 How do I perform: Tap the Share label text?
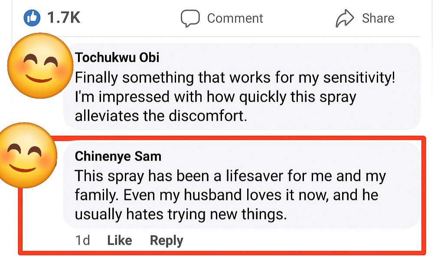click(x=378, y=18)
